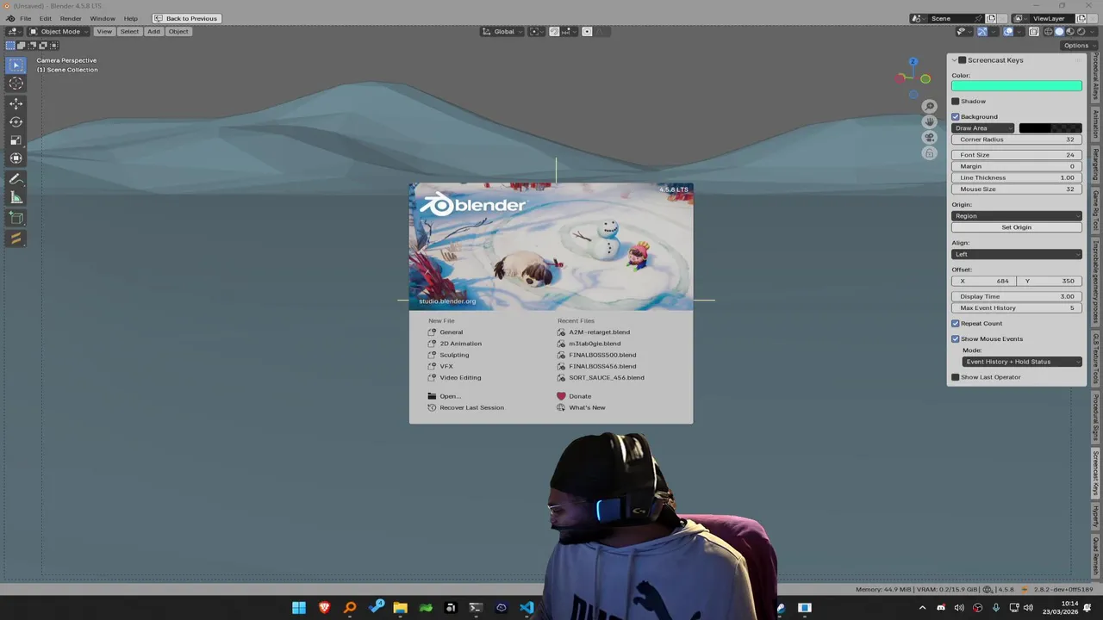Toggle snapping magnet button

click(554, 32)
